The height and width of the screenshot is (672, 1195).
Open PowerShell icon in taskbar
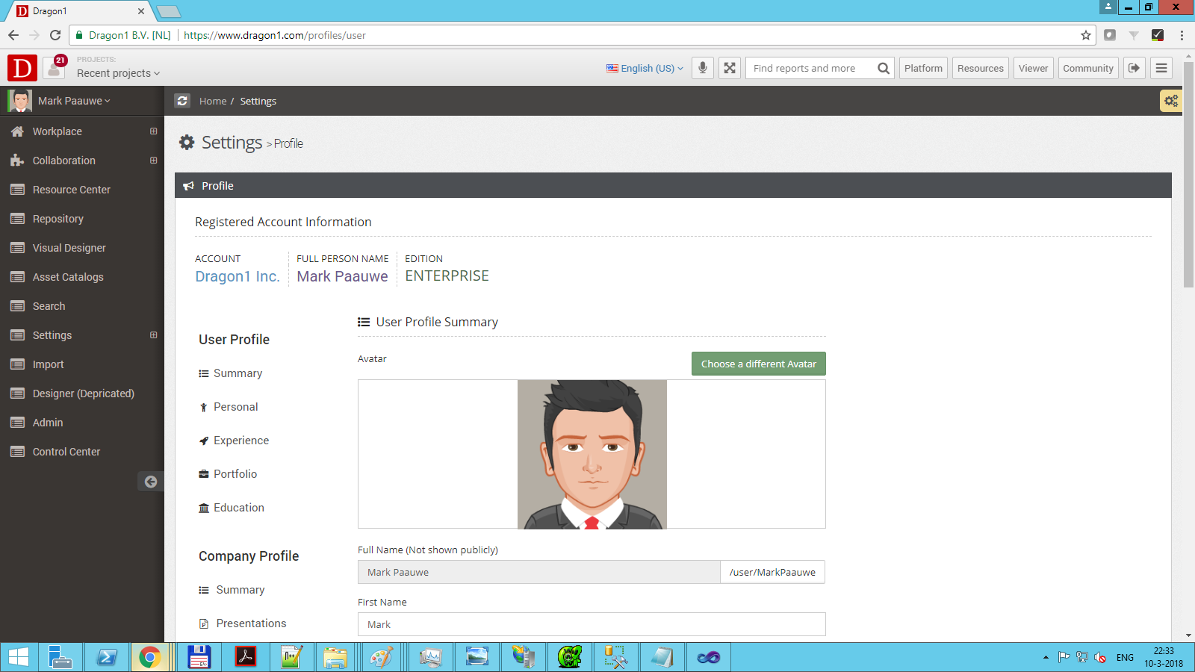pyautogui.click(x=107, y=657)
